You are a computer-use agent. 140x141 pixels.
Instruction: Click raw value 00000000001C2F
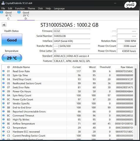[124, 79]
